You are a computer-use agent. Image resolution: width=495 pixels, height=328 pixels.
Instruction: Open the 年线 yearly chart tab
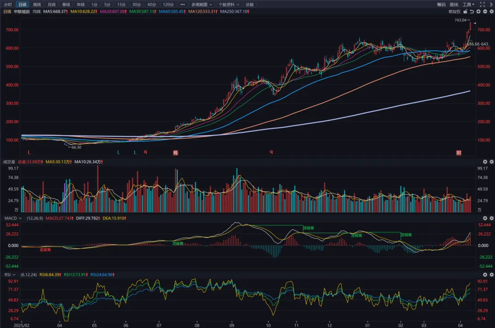(x=81, y=5)
